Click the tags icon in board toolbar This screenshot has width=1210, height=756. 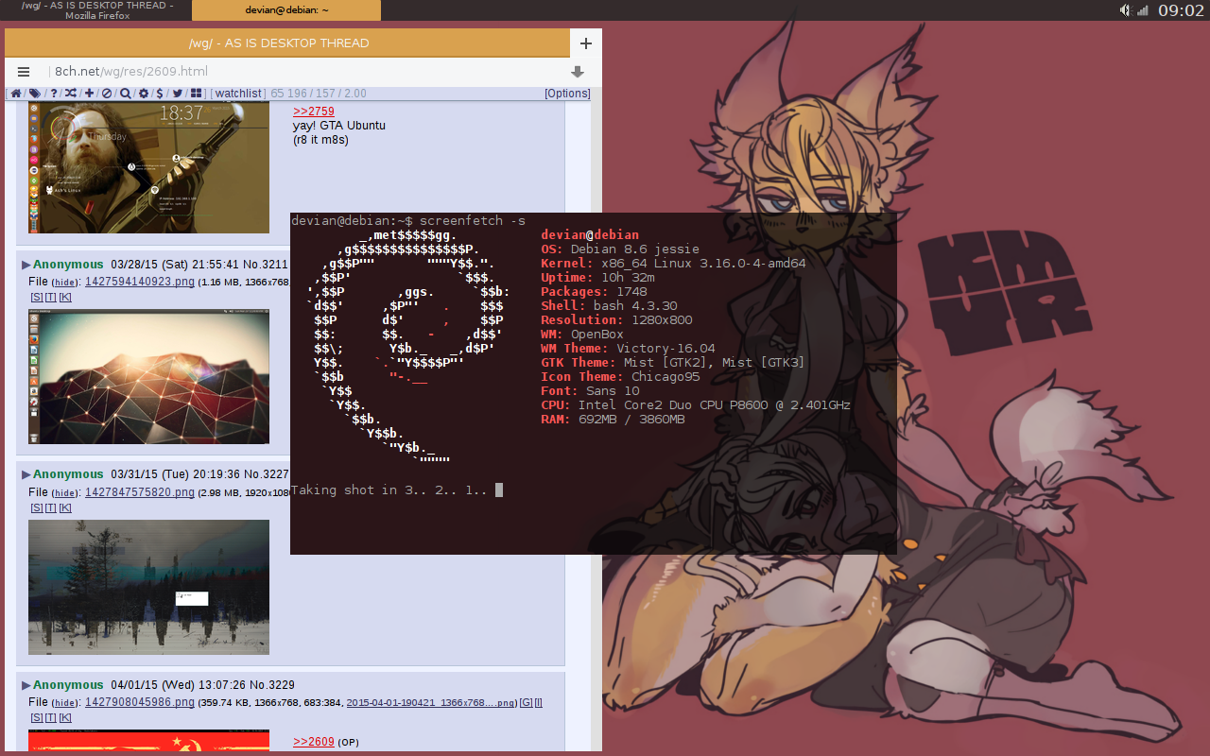35,94
